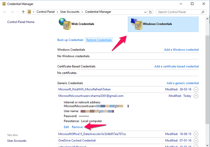Open the address bar history dropdown

[145, 12]
